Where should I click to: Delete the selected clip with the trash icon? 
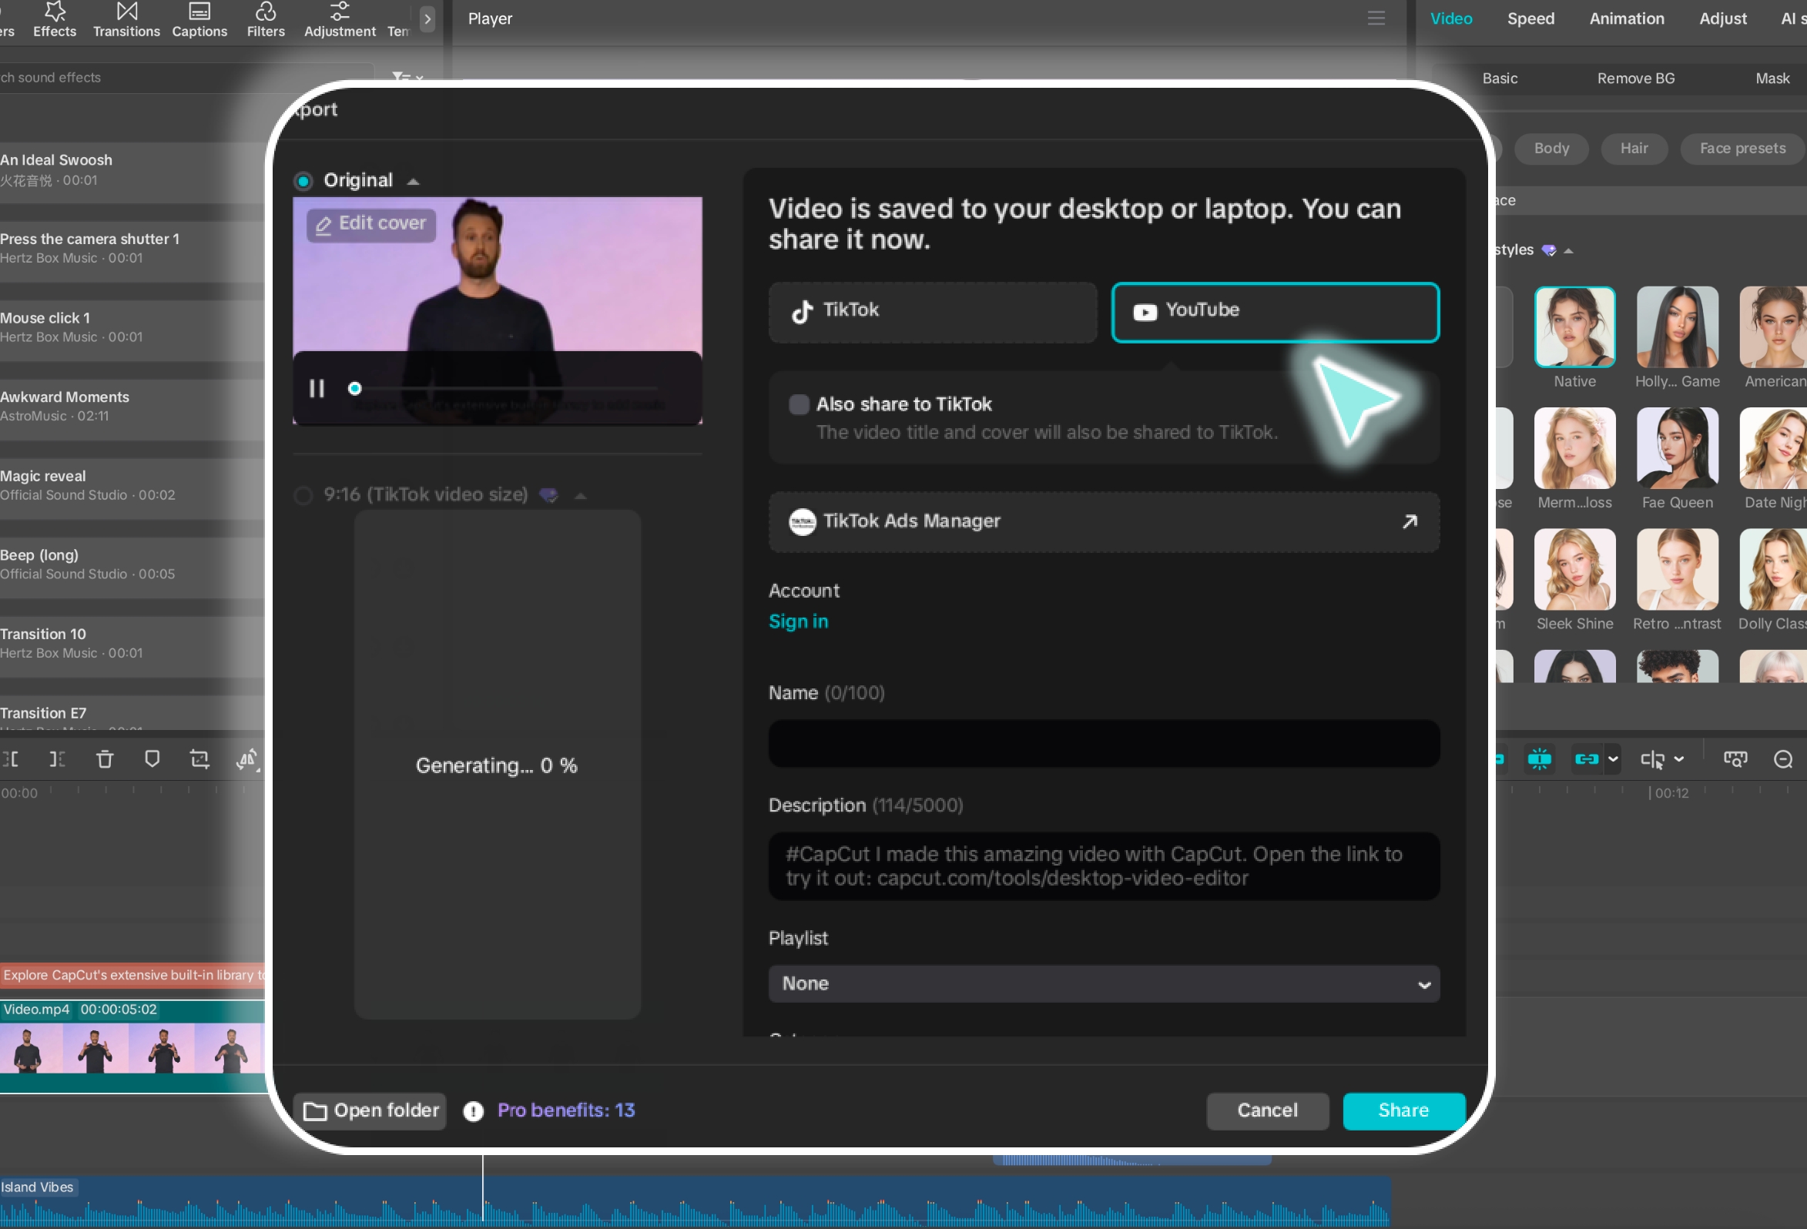[x=105, y=759]
